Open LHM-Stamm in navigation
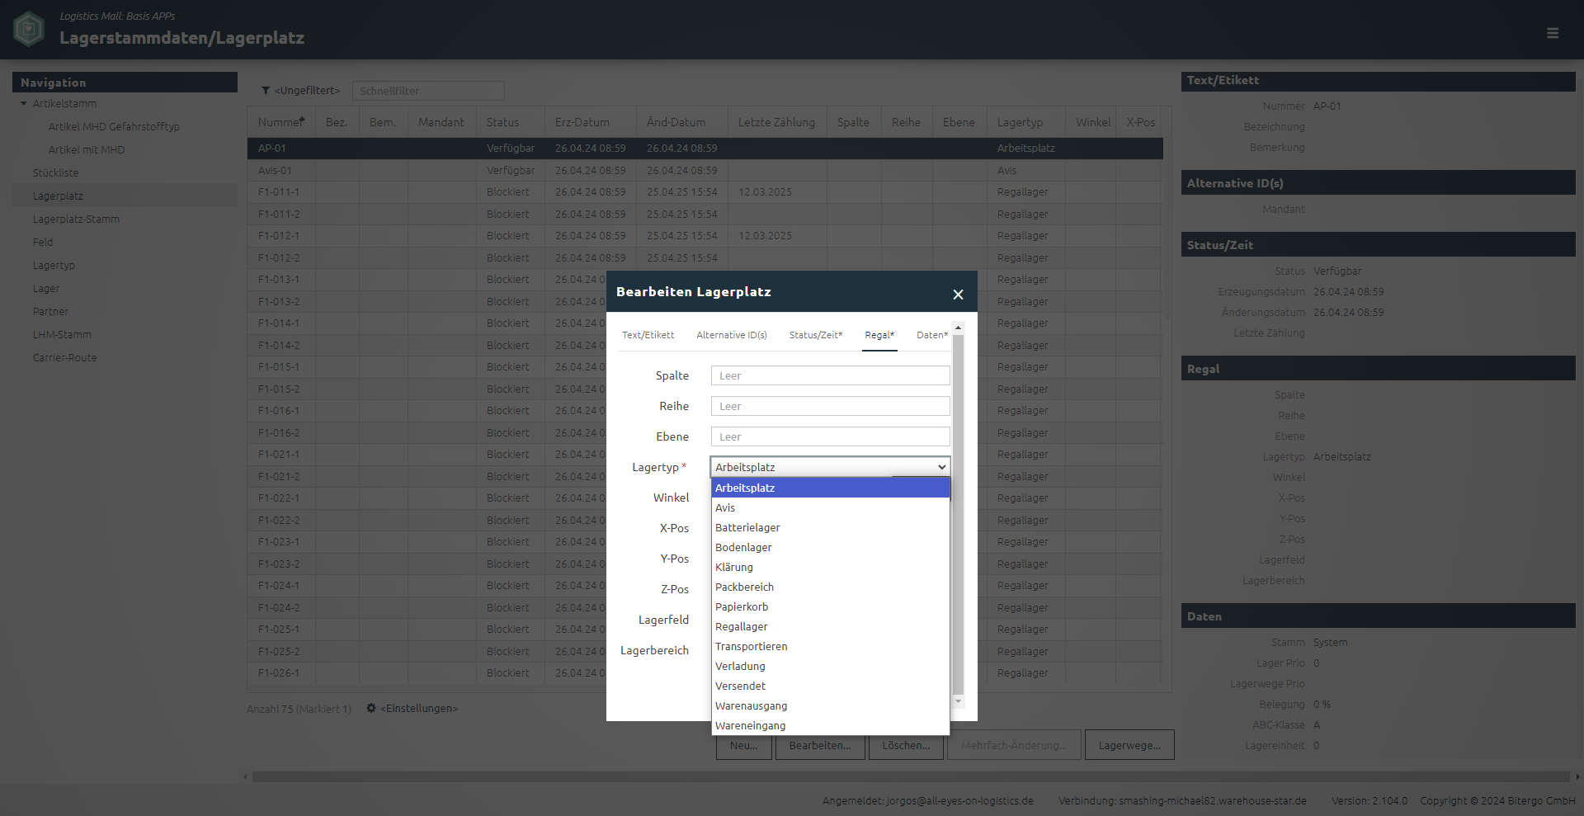Viewport: 1584px width, 816px height. (x=62, y=334)
